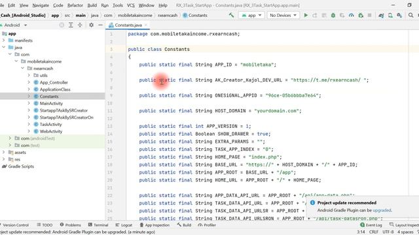The image size is (419, 235).
Task: Click the rxearncash breadcrumb in navigation bar
Action: point(168,15)
